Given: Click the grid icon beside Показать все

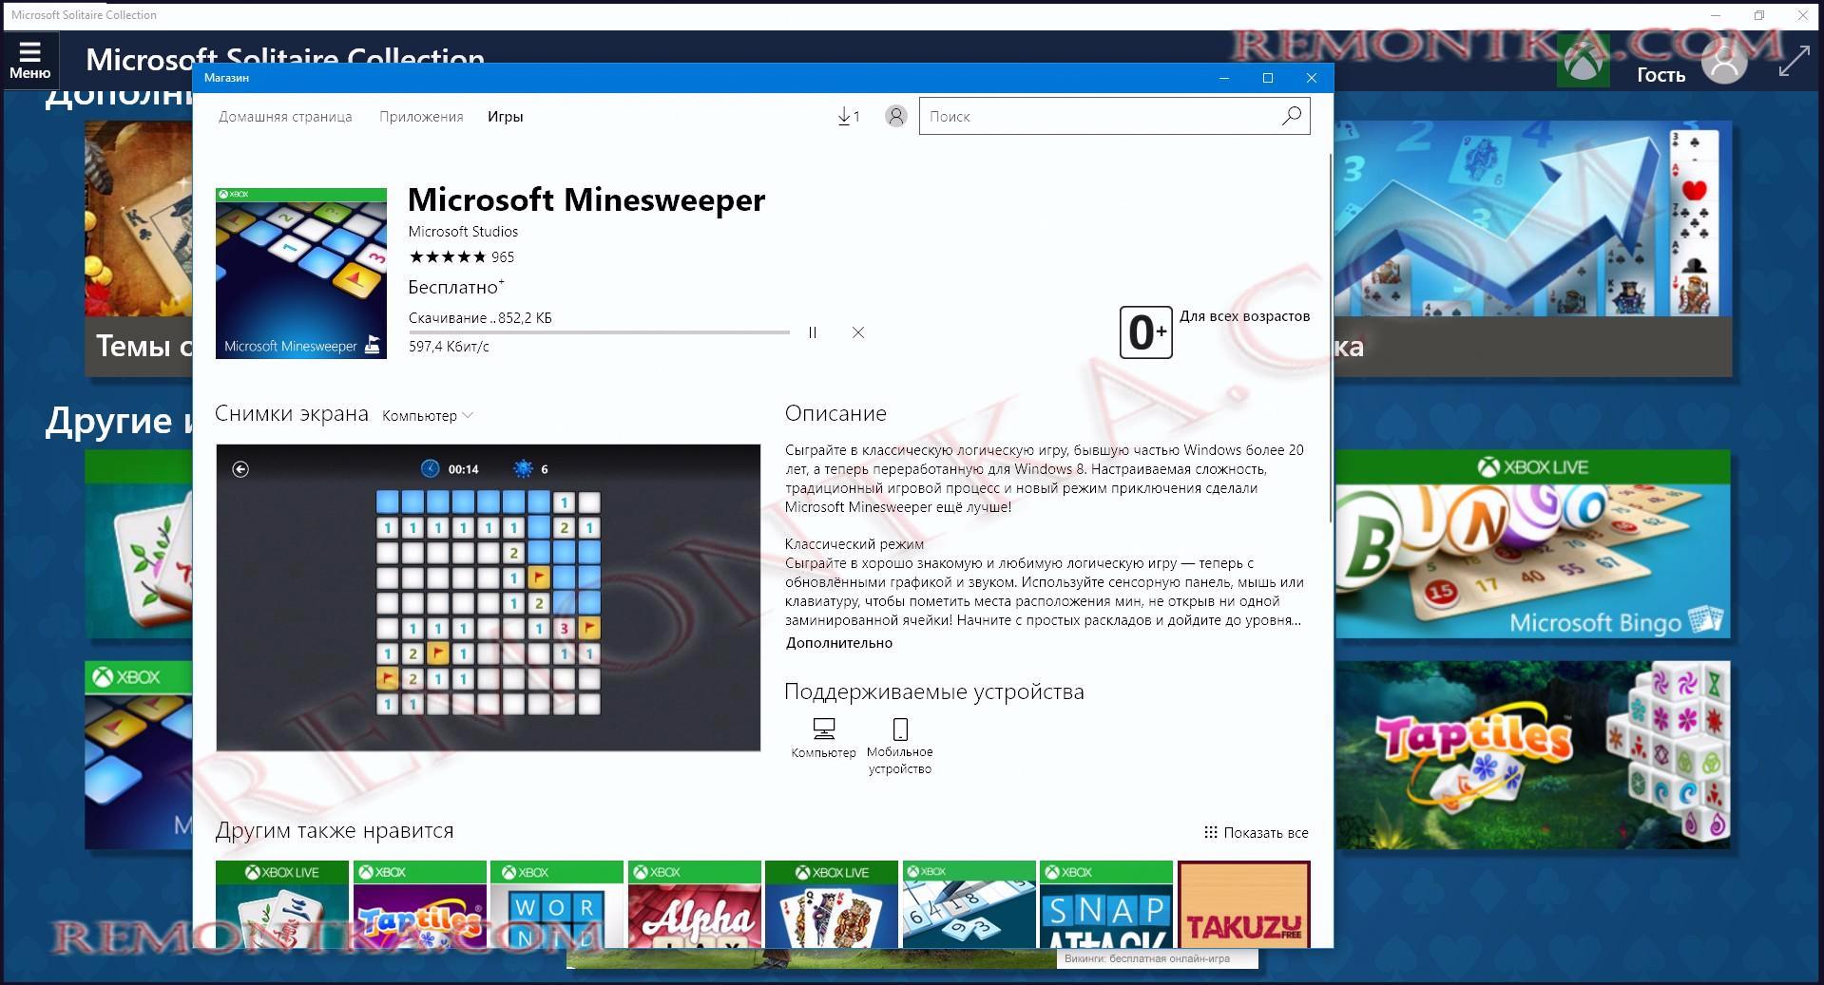Looking at the screenshot, I should 1210,832.
